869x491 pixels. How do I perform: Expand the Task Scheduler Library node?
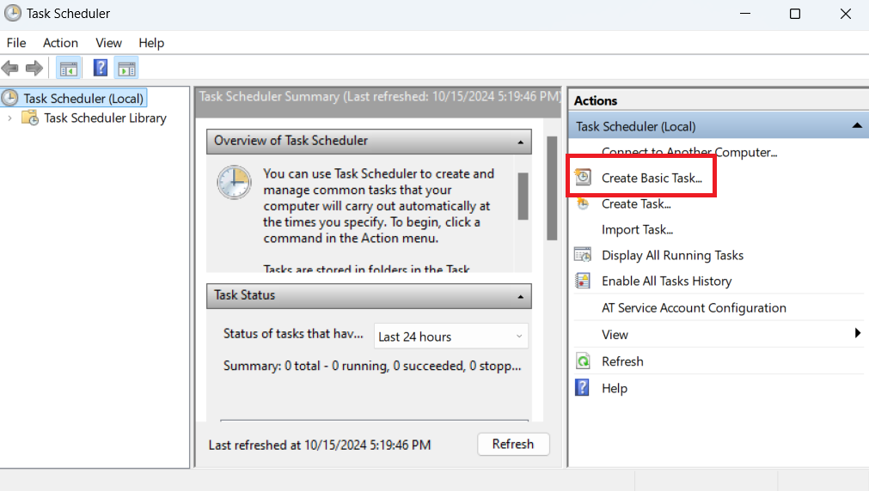tap(10, 118)
